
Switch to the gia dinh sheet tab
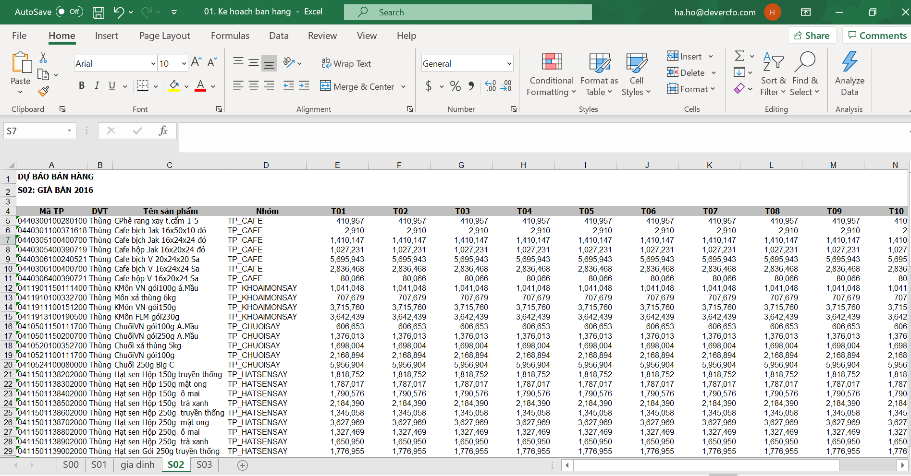click(137, 464)
